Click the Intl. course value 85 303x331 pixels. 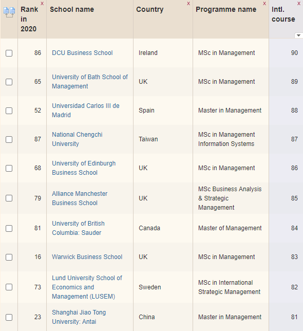(x=294, y=198)
